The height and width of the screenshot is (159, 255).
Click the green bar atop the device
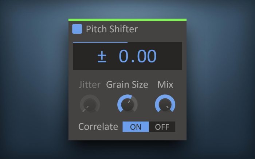[x=127, y=20]
